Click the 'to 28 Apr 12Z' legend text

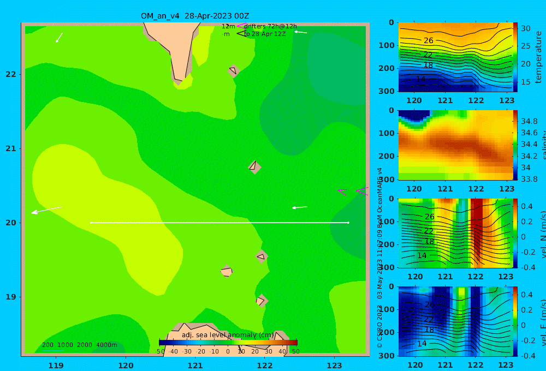click(x=265, y=34)
